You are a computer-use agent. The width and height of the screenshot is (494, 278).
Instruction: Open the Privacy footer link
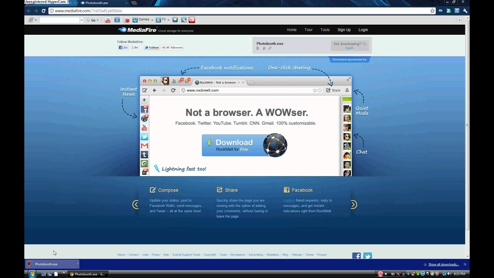point(322,255)
